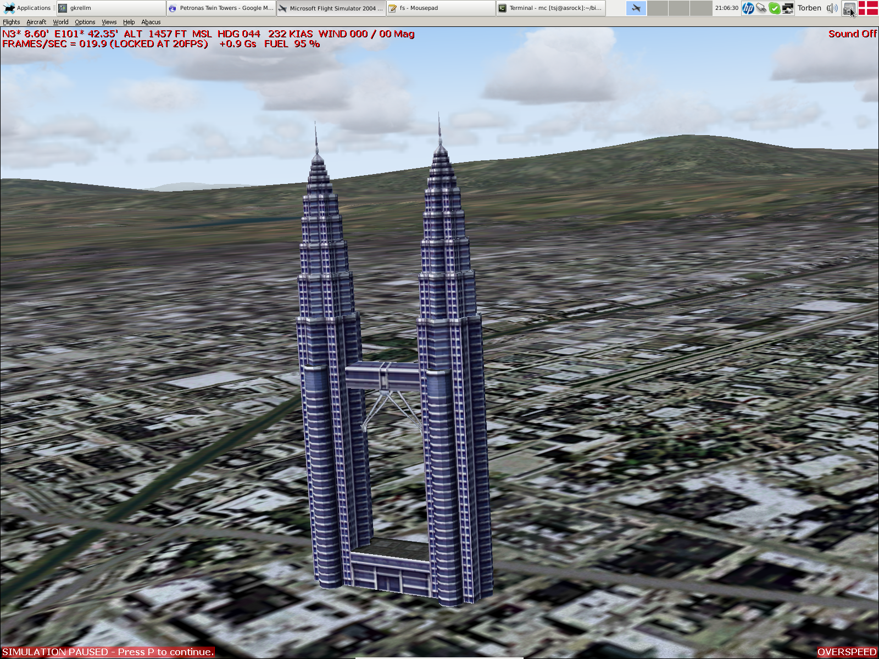The width and height of the screenshot is (879, 659).
Task: Select the first workspace with airplane icon
Action: [636, 8]
